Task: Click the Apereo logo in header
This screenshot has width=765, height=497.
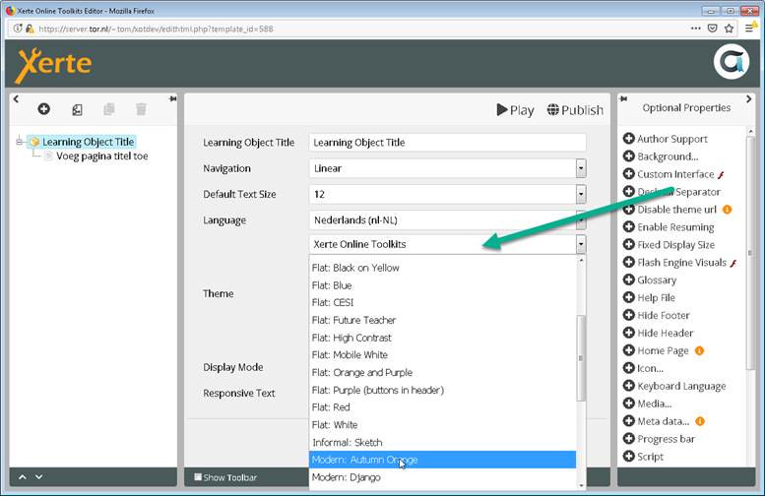Action: tap(731, 62)
